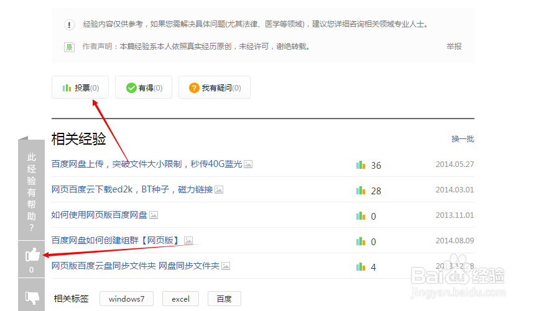
Task: Select the 百度 tag
Action: [224, 299]
